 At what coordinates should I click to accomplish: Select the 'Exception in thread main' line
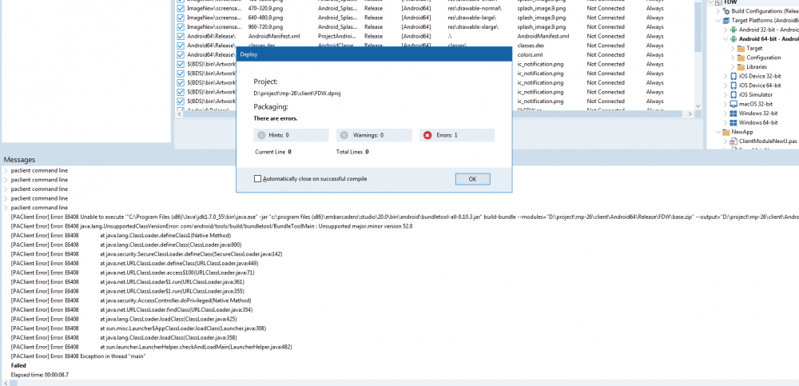(x=78, y=356)
